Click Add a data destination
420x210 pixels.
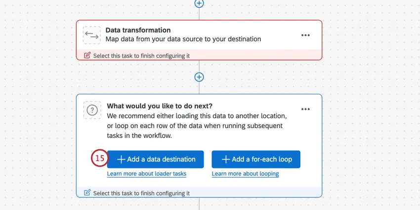click(155, 159)
